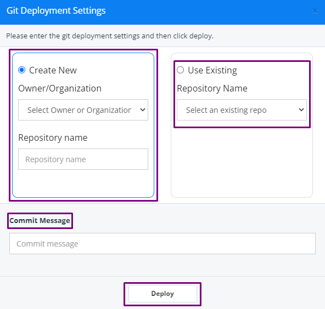Focus the Repository name text field
325x309 pixels.
83,159
